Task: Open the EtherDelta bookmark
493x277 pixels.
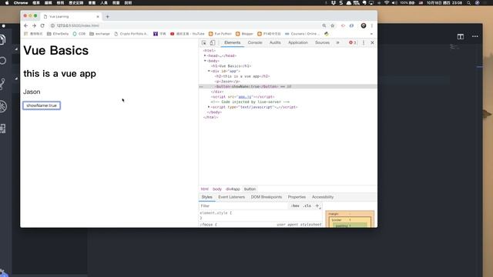Action: [58, 34]
